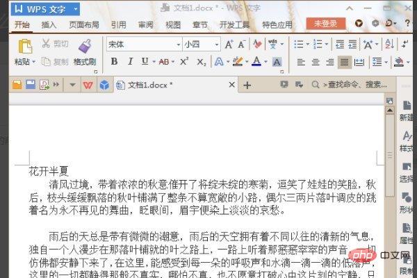The height and width of the screenshot is (278, 417).
Task: Switch to the 插入 (Insert) tab
Action: point(49,25)
